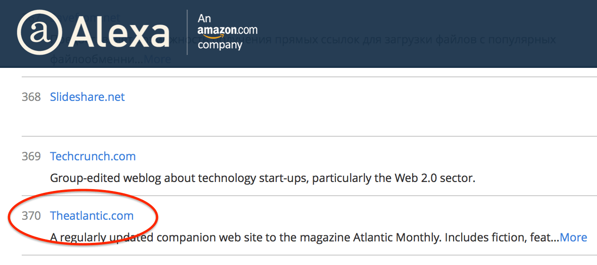Open the Techcrunch.com site link
The image size is (597, 265).
(93, 157)
